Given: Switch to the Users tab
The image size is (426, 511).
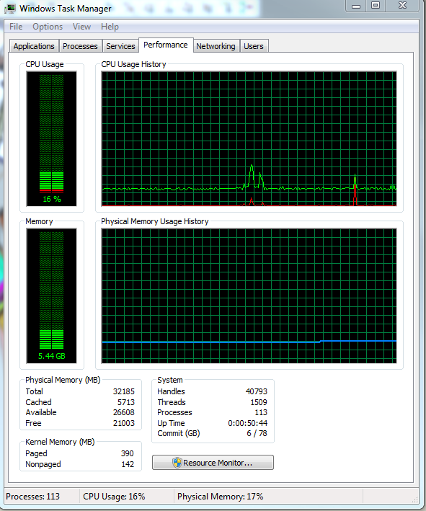Looking at the screenshot, I should [254, 46].
